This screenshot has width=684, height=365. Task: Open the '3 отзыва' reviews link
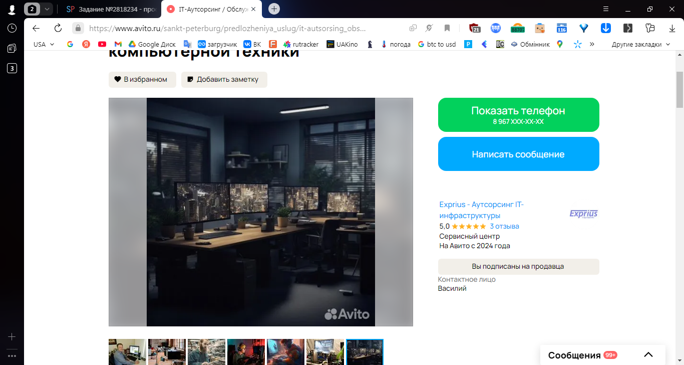(x=504, y=226)
